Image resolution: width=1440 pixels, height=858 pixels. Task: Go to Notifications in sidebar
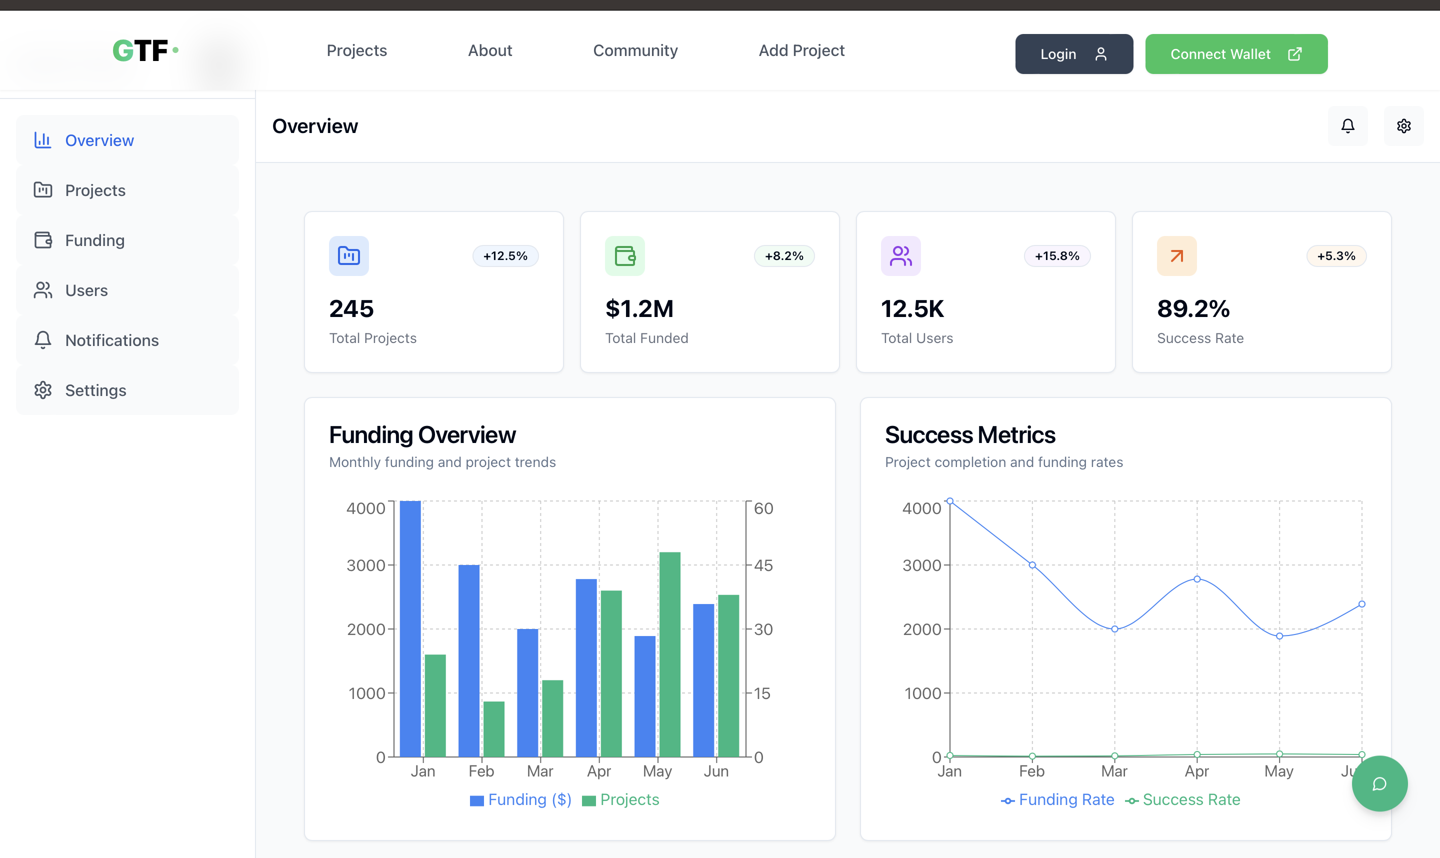[x=111, y=340]
